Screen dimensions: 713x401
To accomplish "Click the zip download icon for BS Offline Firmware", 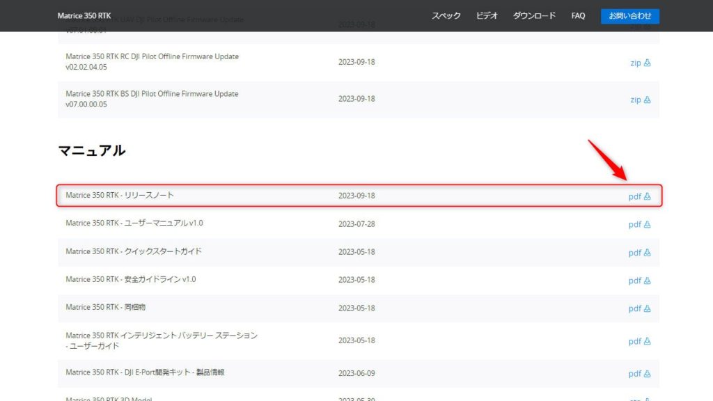I will 649,100.
